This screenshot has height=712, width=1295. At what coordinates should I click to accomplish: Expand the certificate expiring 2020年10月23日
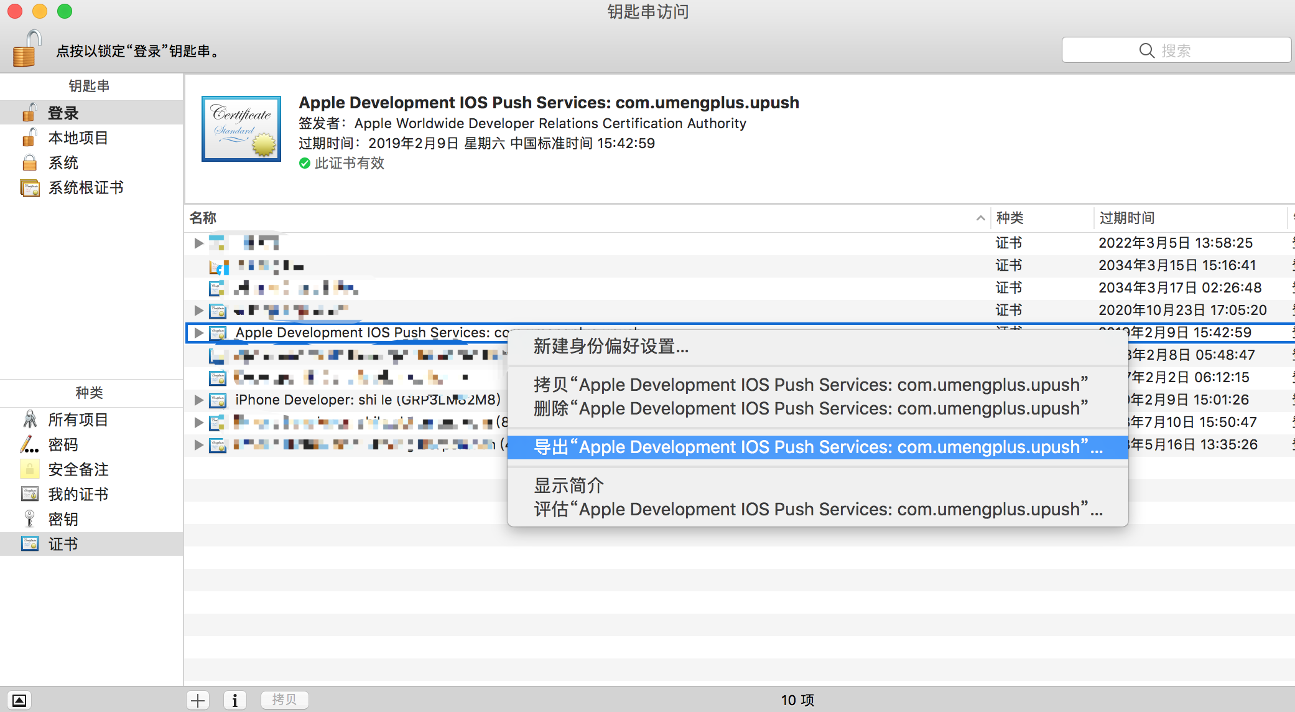198,310
